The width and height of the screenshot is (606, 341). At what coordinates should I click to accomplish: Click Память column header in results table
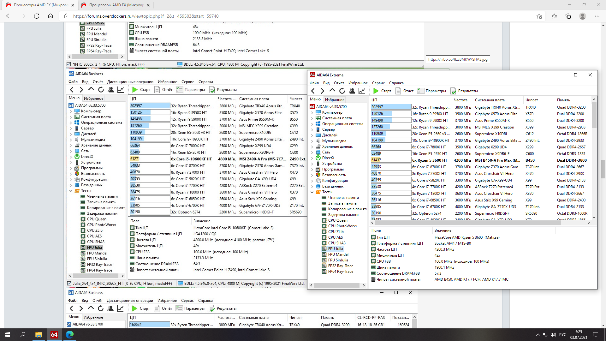click(x=563, y=100)
